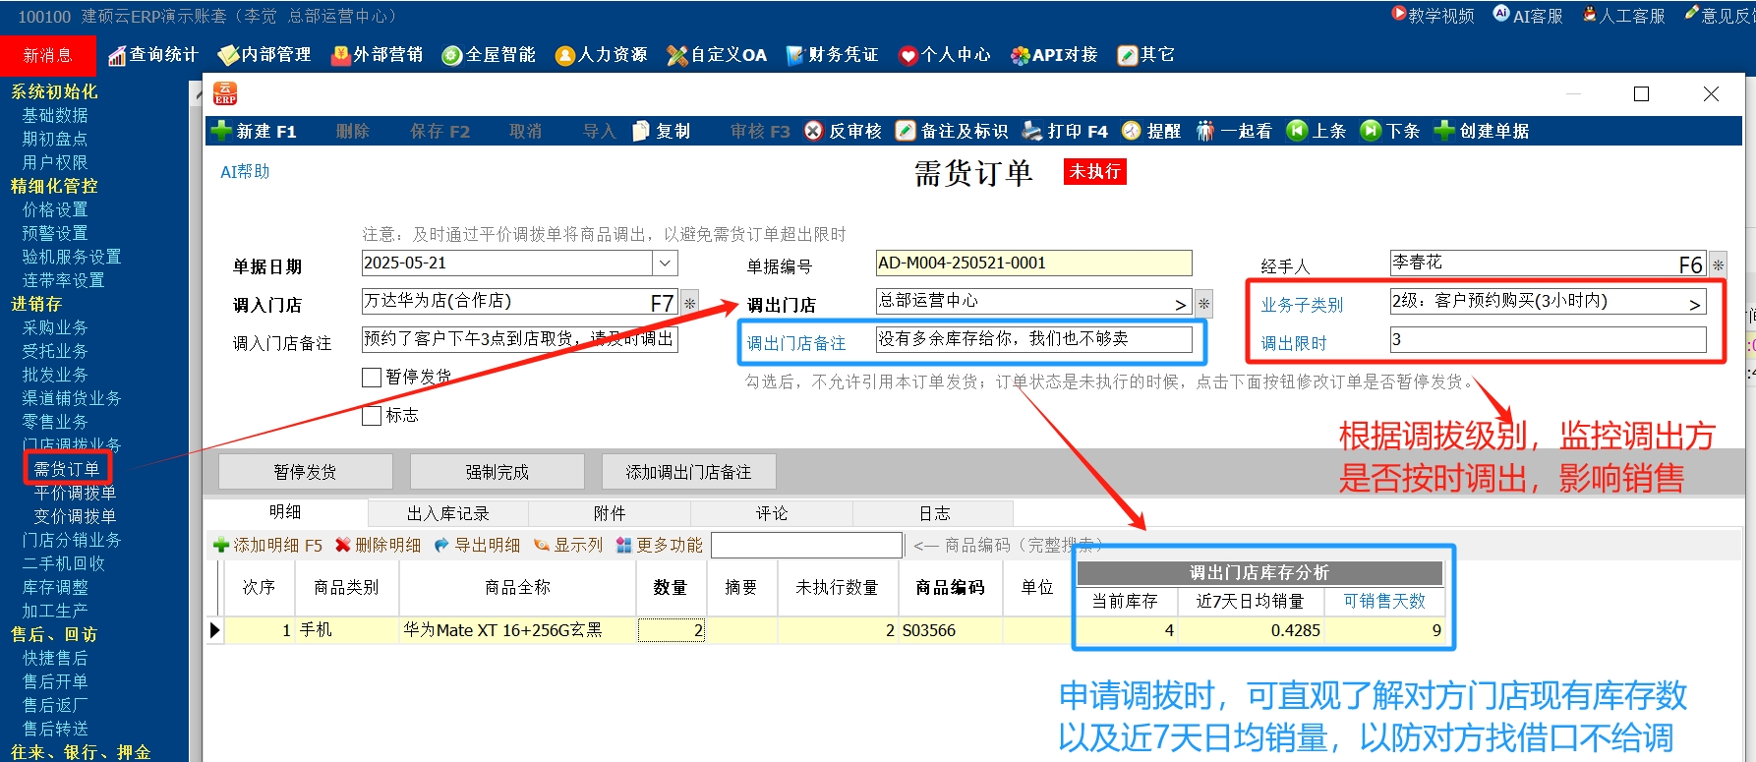Expand the 业务子类别 selector arrow

click(x=1694, y=304)
